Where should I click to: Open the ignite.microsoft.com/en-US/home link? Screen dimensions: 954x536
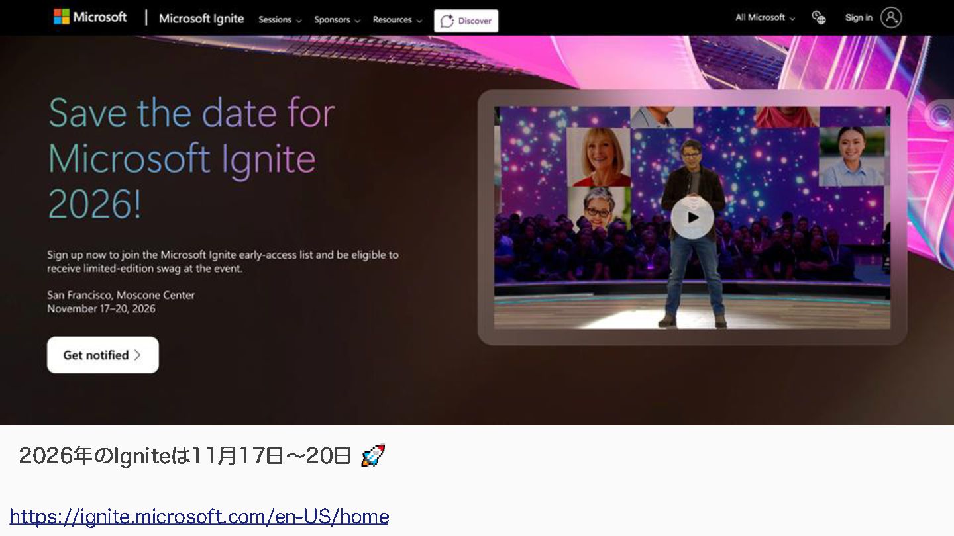(199, 517)
